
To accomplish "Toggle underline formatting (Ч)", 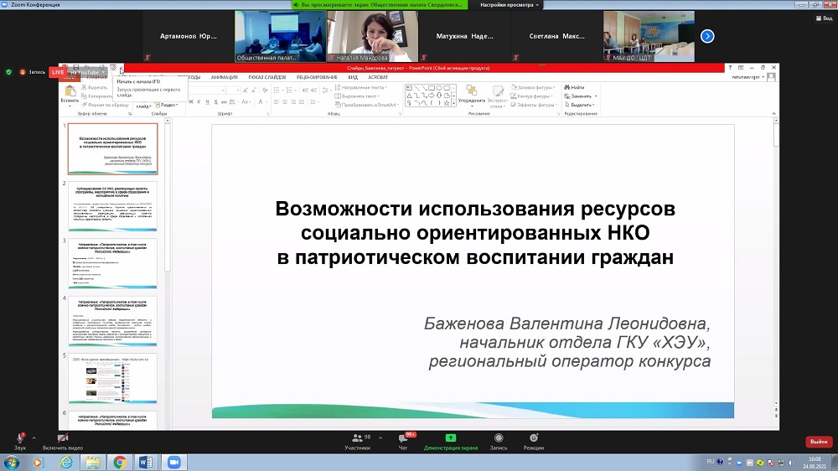I will coord(207,101).
